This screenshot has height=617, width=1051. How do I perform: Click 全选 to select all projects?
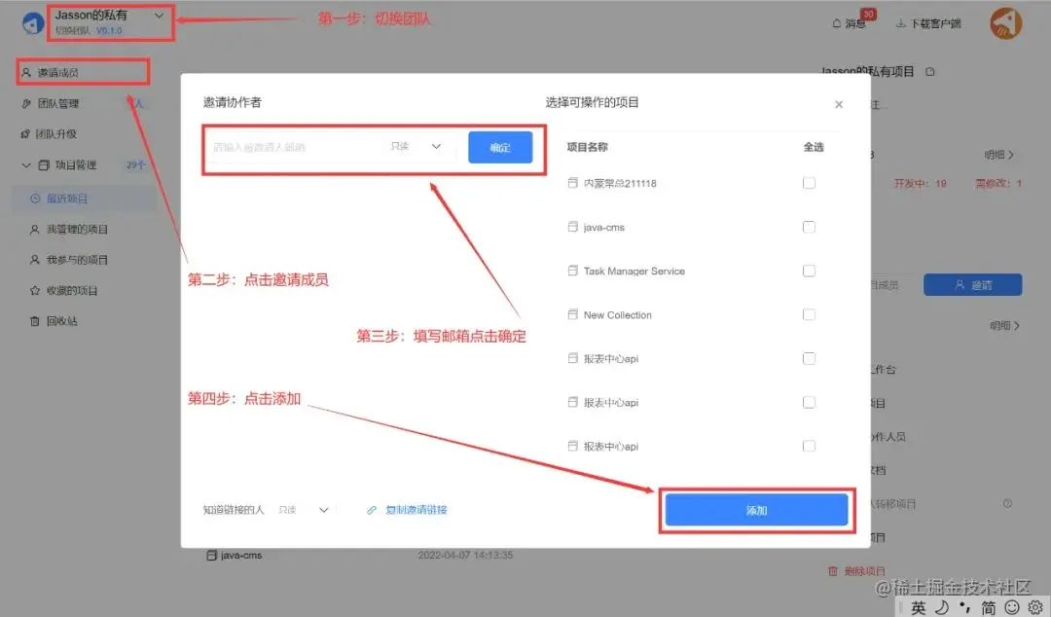(814, 146)
